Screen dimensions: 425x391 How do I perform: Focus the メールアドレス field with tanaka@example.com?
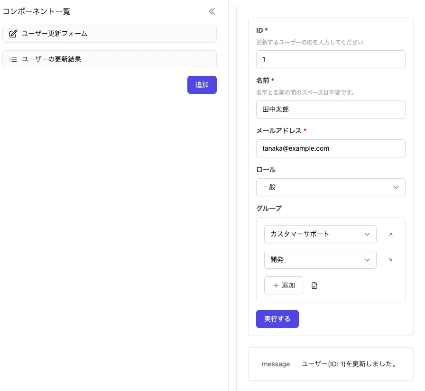331,148
